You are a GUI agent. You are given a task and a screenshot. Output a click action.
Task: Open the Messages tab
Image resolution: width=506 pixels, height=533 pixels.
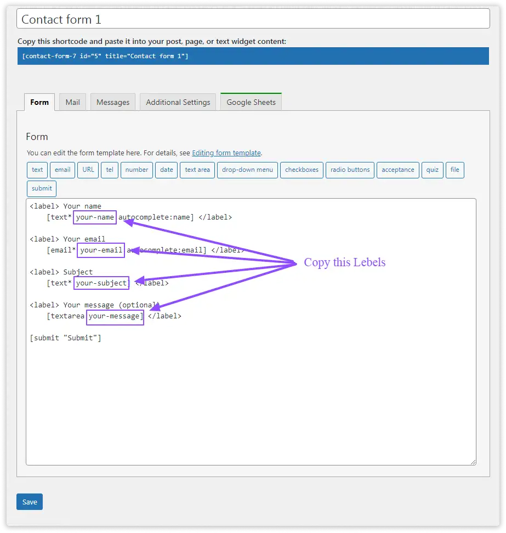click(x=113, y=102)
